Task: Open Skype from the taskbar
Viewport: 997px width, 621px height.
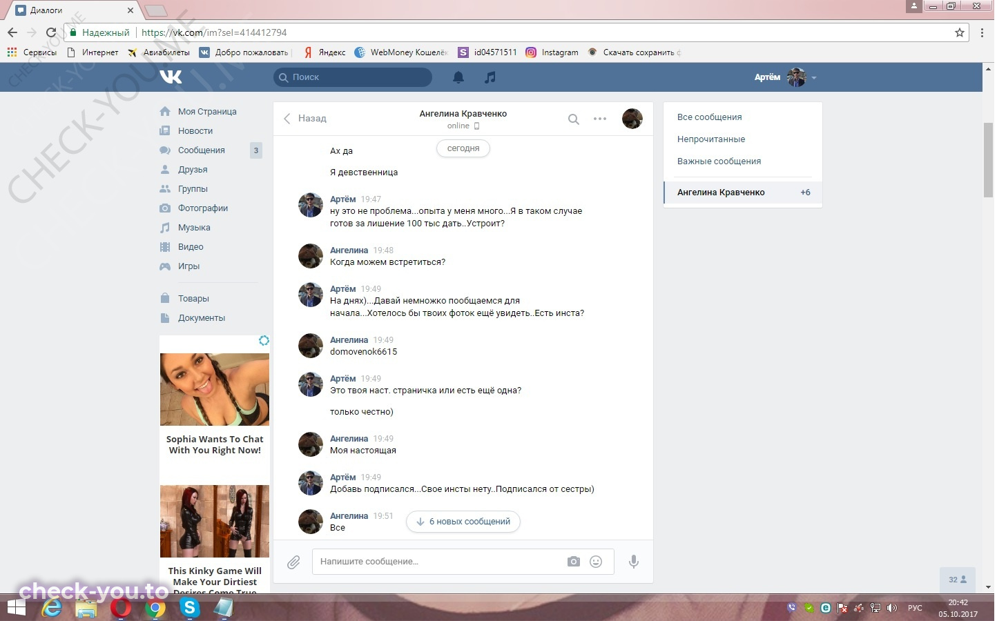Action: point(189,608)
